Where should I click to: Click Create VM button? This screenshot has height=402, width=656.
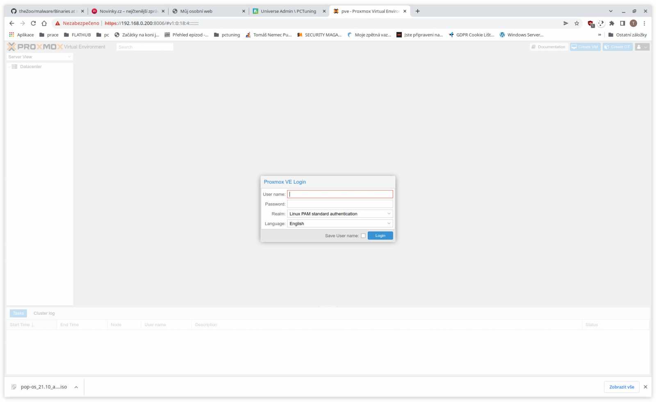[585, 47]
